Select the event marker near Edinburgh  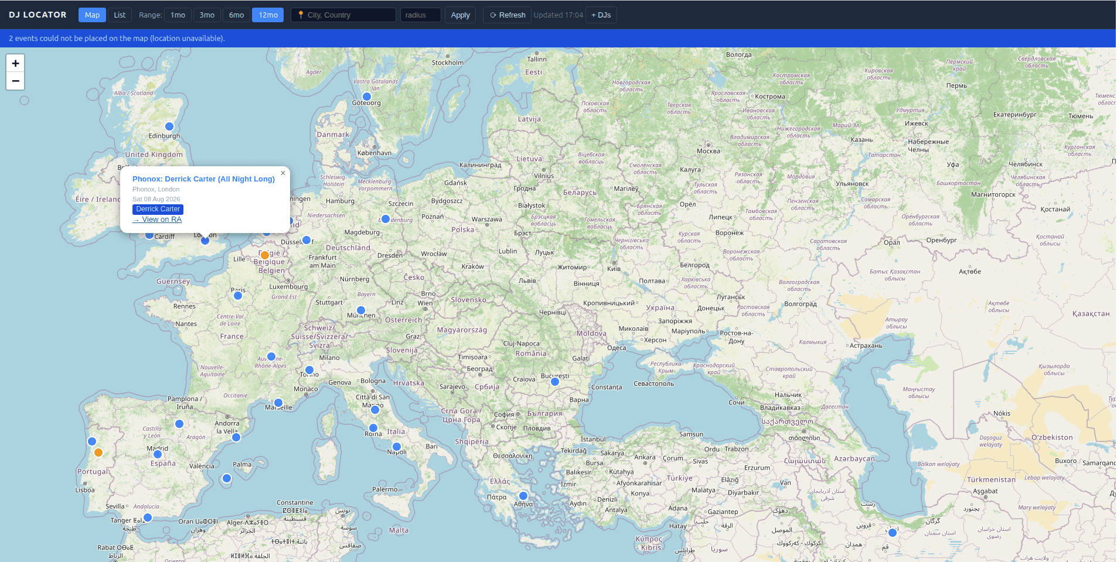click(x=169, y=126)
